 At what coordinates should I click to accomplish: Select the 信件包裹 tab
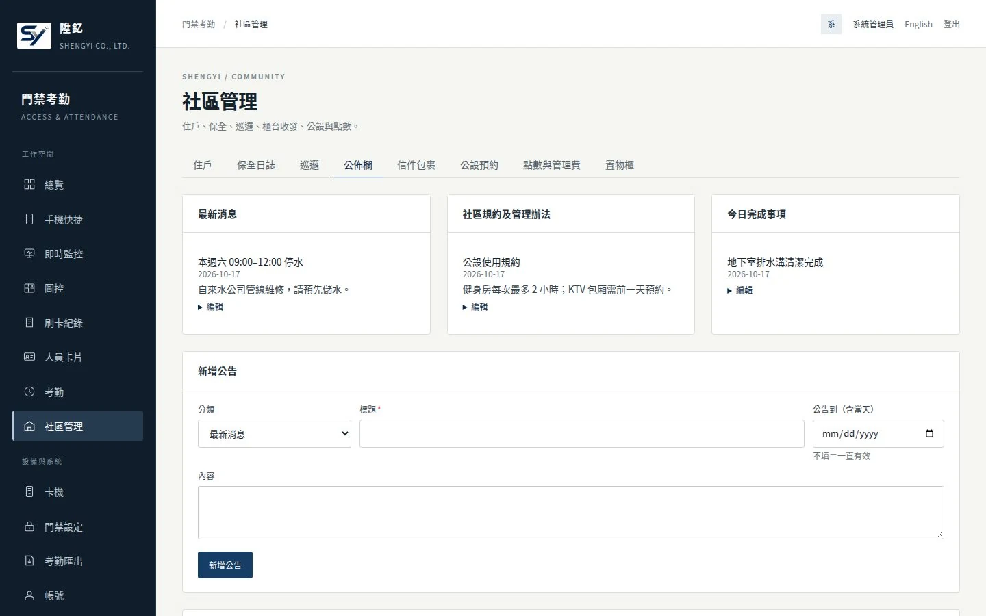[x=416, y=165]
